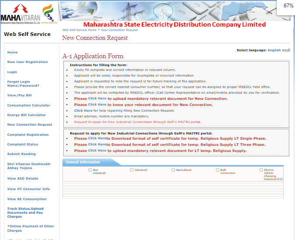
Task: Click the 67% zoom indicator badge
Action: point(288,6)
